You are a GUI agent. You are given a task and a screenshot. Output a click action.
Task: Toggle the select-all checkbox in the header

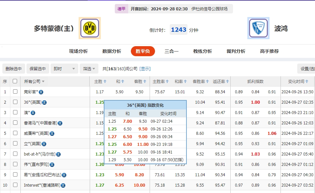[x=15, y=81]
